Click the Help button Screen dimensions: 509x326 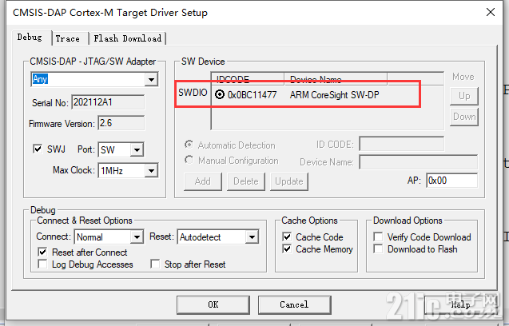pyautogui.click(x=460, y=304)
